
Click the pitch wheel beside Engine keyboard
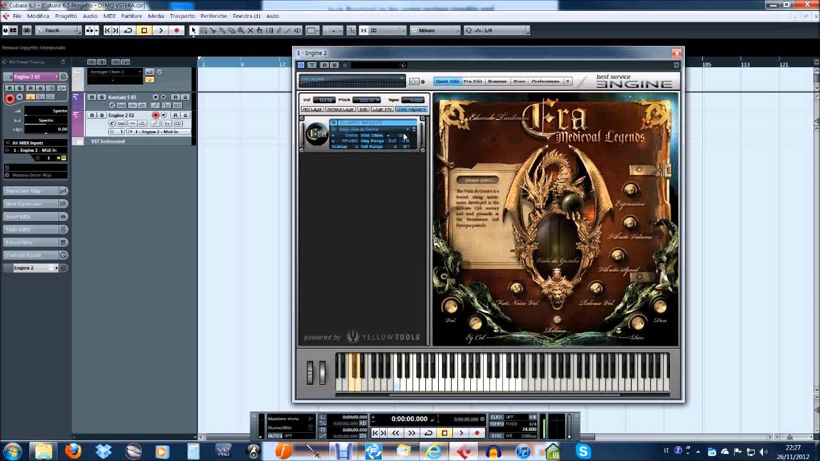point(311,373)
